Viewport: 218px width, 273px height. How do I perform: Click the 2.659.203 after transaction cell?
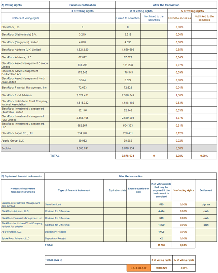(128, 118)
